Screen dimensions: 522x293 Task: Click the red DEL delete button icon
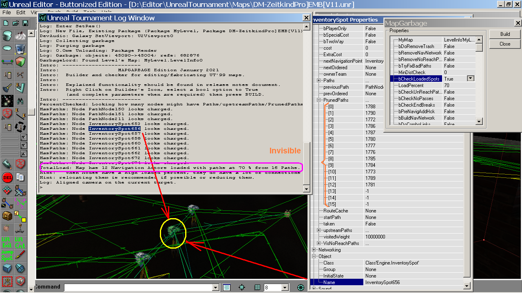pos(7,177)
